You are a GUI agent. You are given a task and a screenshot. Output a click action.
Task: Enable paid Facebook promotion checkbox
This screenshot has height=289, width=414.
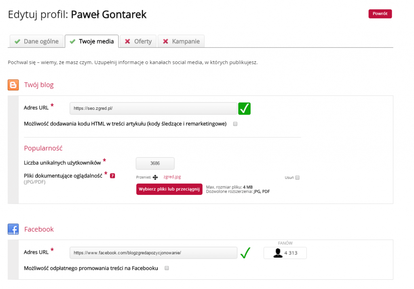[167, 268]
